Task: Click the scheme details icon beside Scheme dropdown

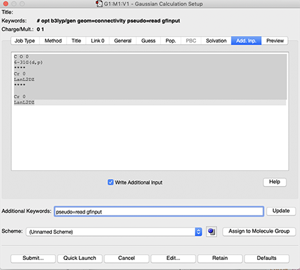Action: pos(211,231)
